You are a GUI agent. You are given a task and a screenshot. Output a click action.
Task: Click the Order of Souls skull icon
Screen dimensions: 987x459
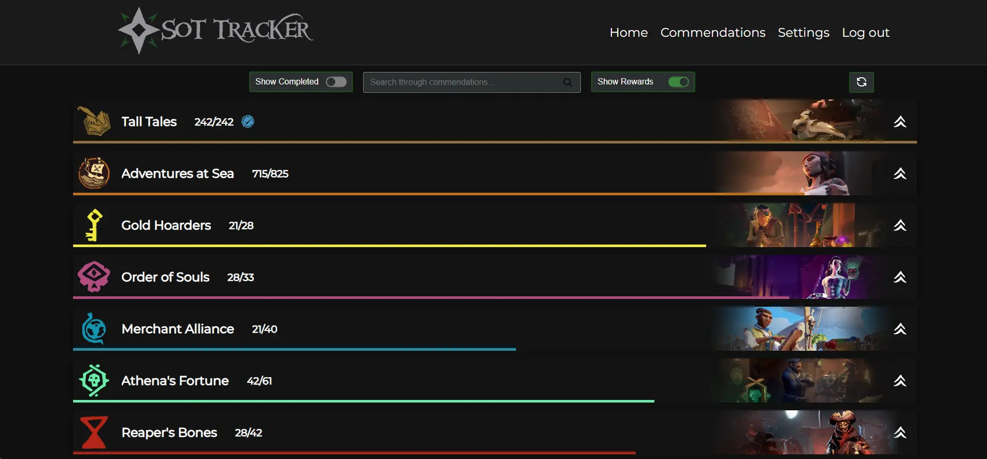point(94,277)
